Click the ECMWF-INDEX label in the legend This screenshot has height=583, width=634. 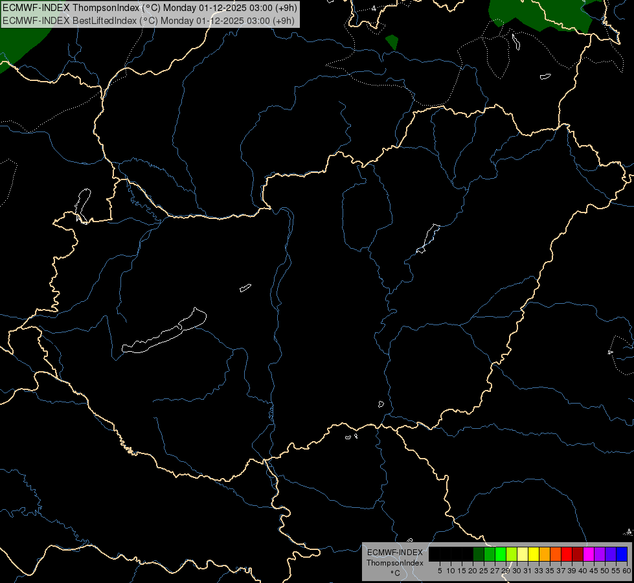coord(395,553)
